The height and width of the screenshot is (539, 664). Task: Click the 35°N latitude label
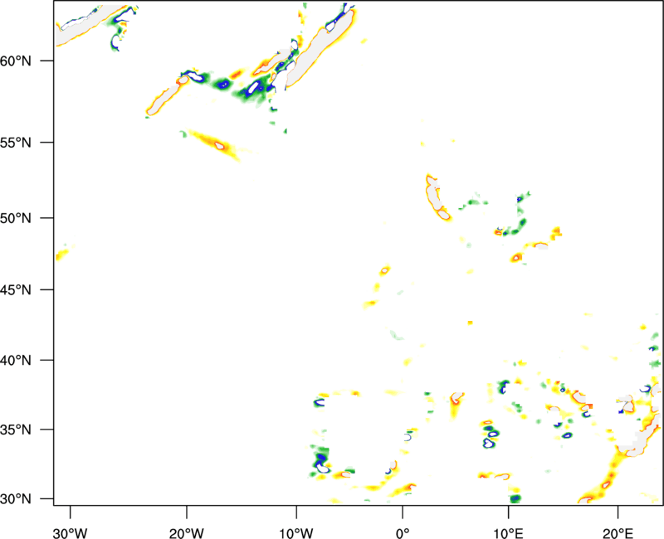click(x=16, y=430)
